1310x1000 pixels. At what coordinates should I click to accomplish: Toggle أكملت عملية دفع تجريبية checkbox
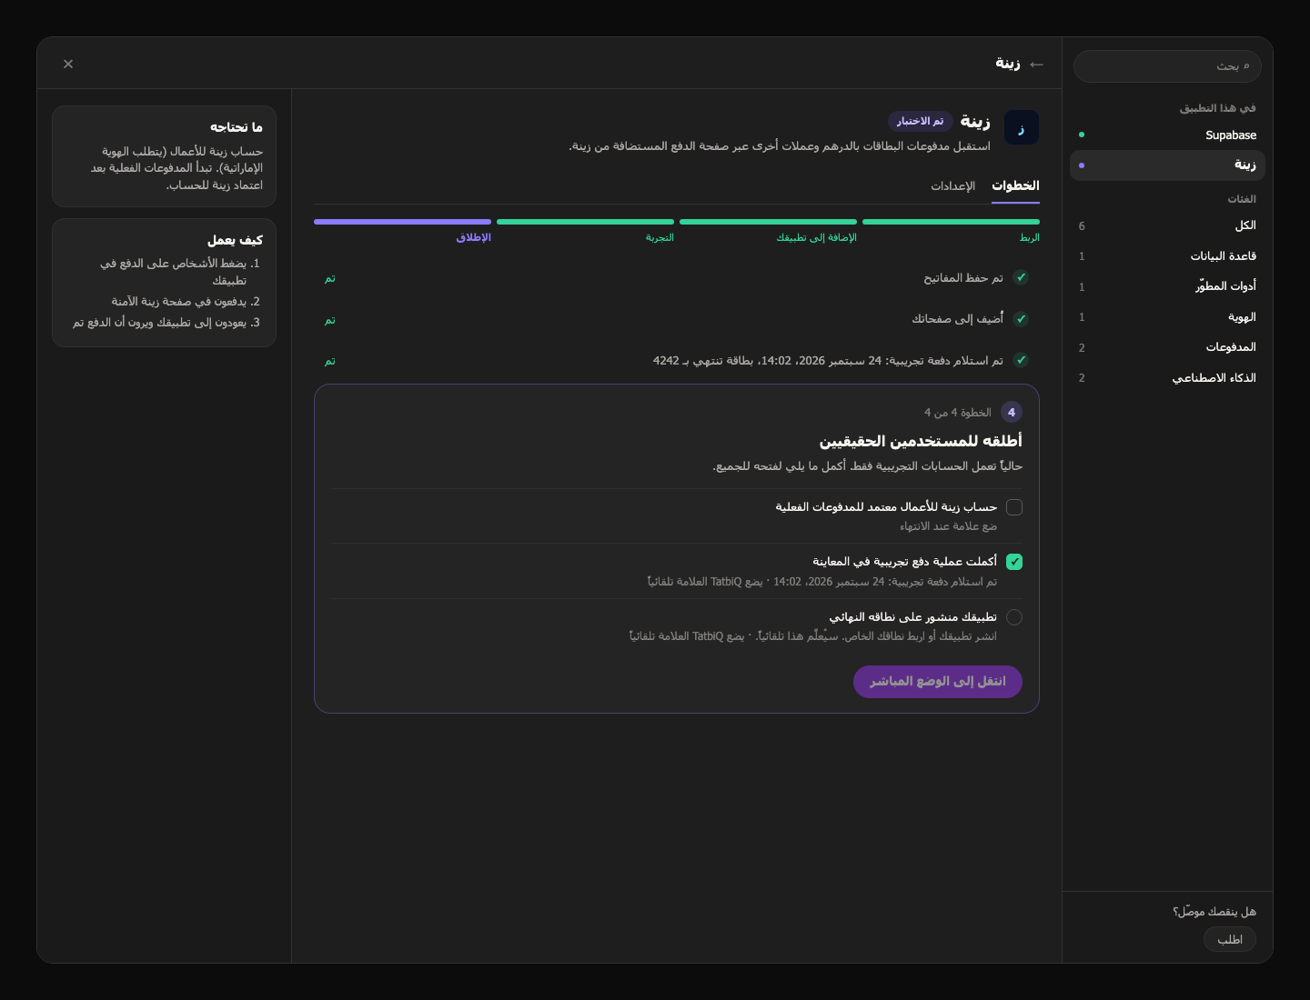pyautogui.click(x=1014, y=562)
